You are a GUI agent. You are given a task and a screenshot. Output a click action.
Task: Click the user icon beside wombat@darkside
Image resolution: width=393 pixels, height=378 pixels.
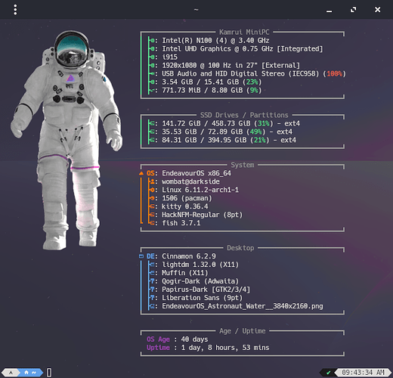pos(153,181)
